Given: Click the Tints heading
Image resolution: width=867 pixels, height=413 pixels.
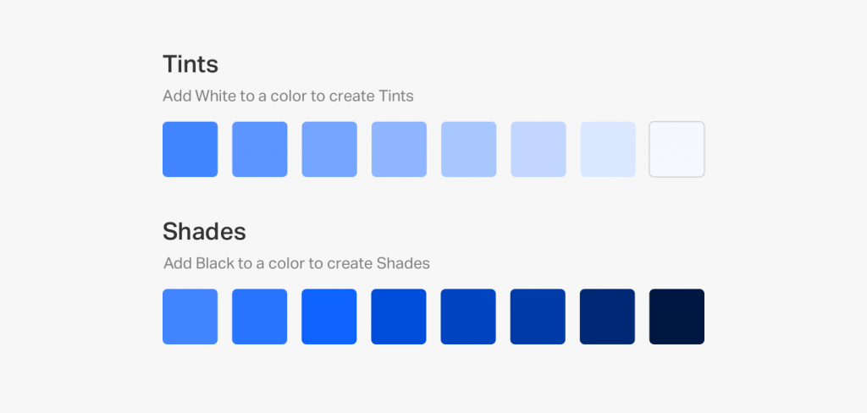Looking at the screenshot, I should [x=191, y=64].
